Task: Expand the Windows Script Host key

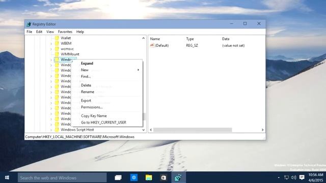Action: click(51, 130)
